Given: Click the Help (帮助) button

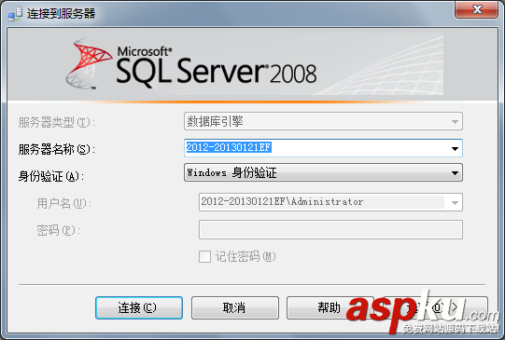Looking at the screenshot, I should (x=330, y=307).
